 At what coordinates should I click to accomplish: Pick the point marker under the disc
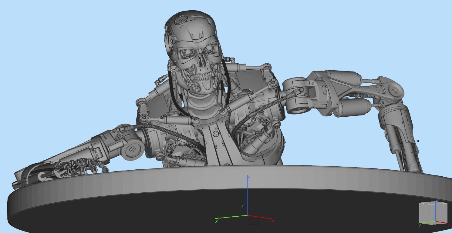[243, 206]
